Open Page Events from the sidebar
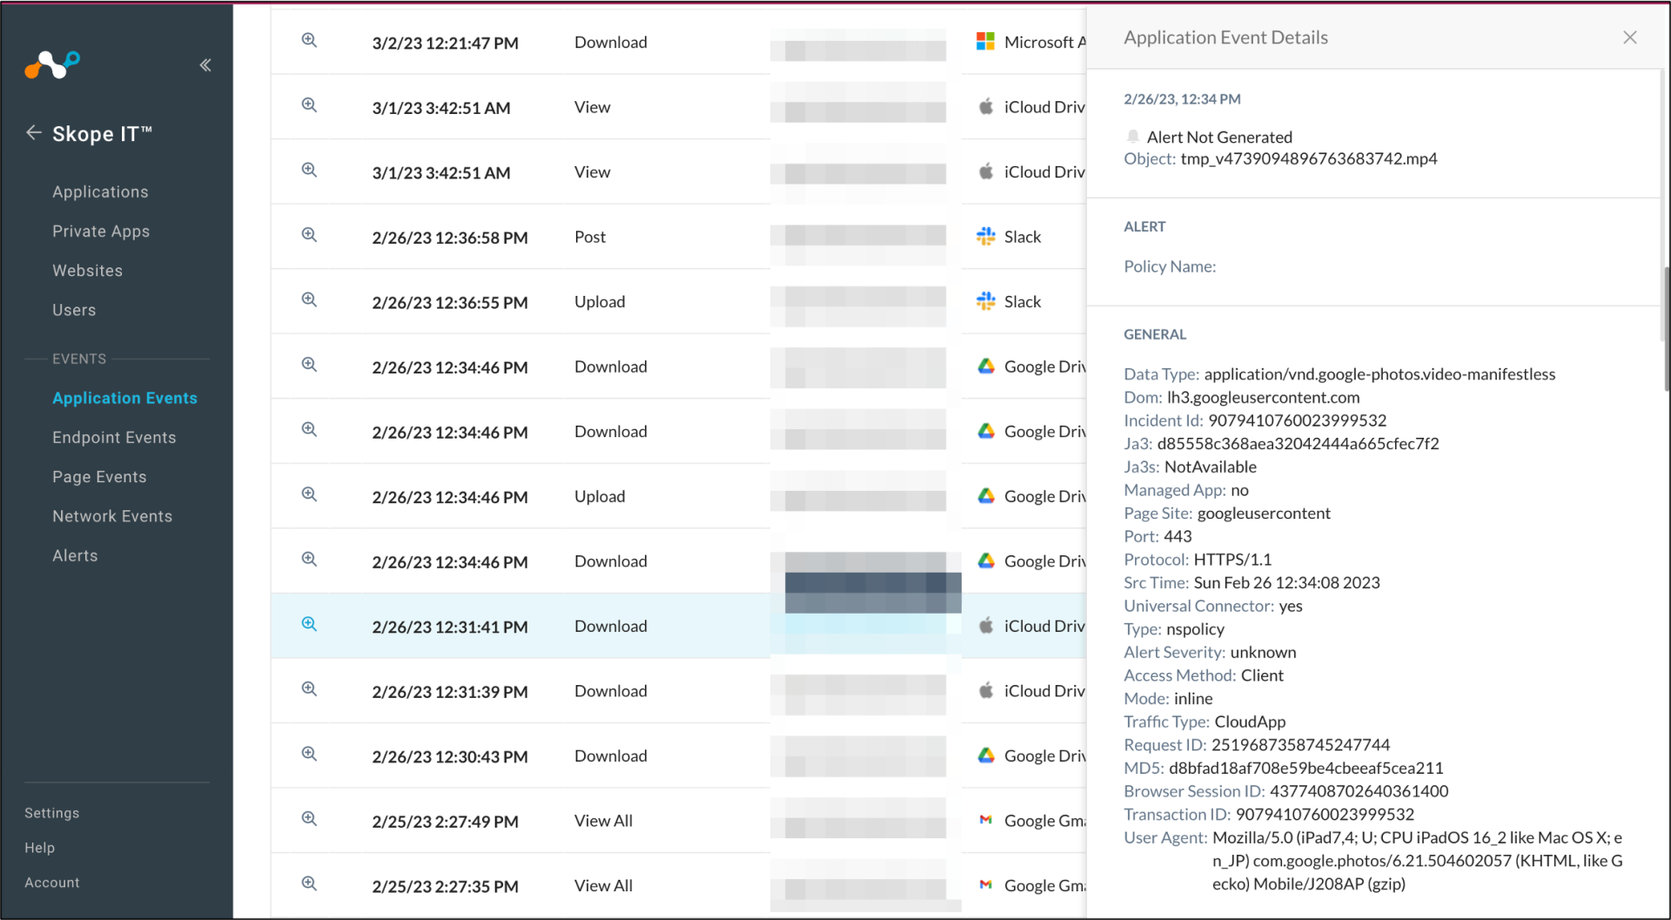Screen dimensions: 1671x920 tap(99, 476)
